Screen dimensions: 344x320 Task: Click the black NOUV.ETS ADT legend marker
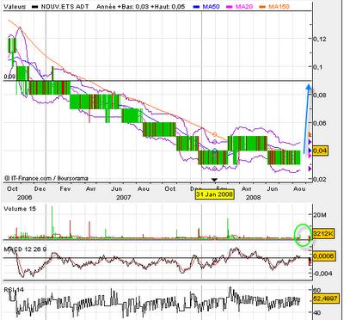coord(35,7)
